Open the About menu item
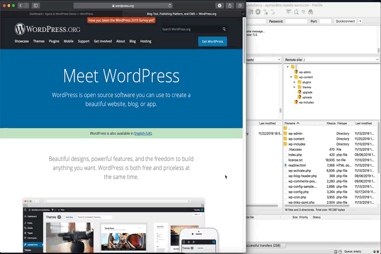381x254 pixels. pos(121,41)
